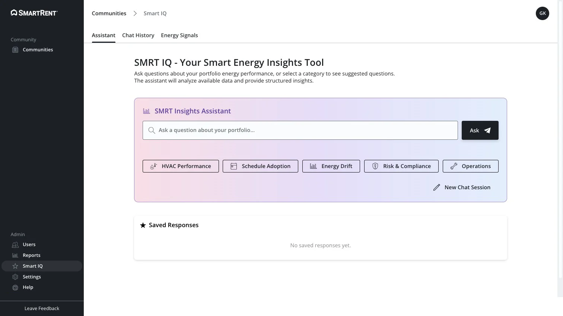Click the Help lifebuoy icon
The height and width of the screenshot is (316, 563).
15,287
